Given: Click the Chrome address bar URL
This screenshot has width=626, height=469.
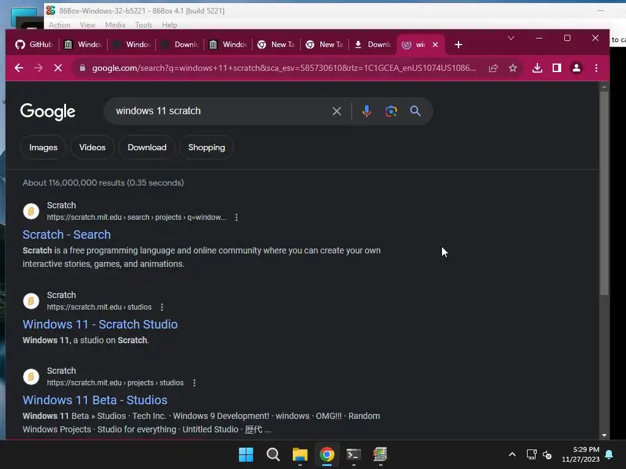Looking at the screenshot, I should (284, 68).
